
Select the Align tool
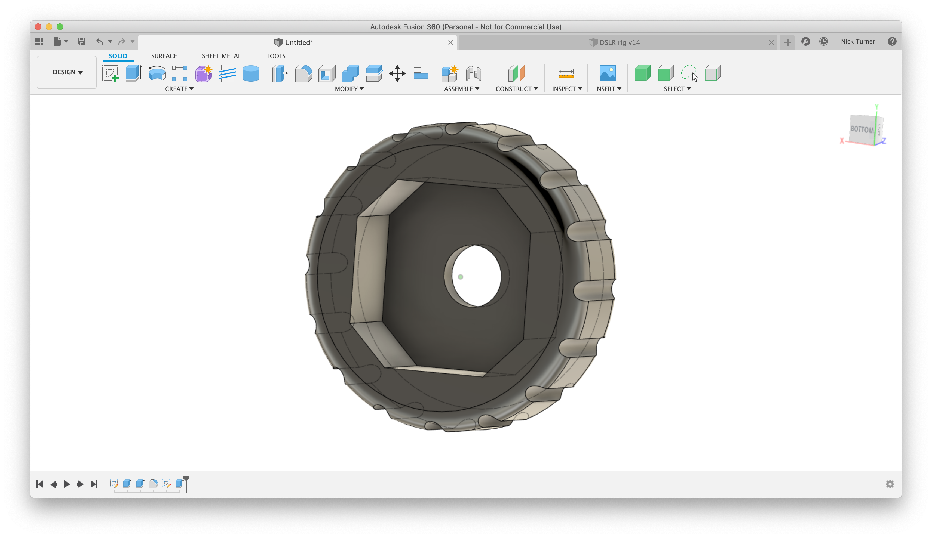tap(420, 73)
